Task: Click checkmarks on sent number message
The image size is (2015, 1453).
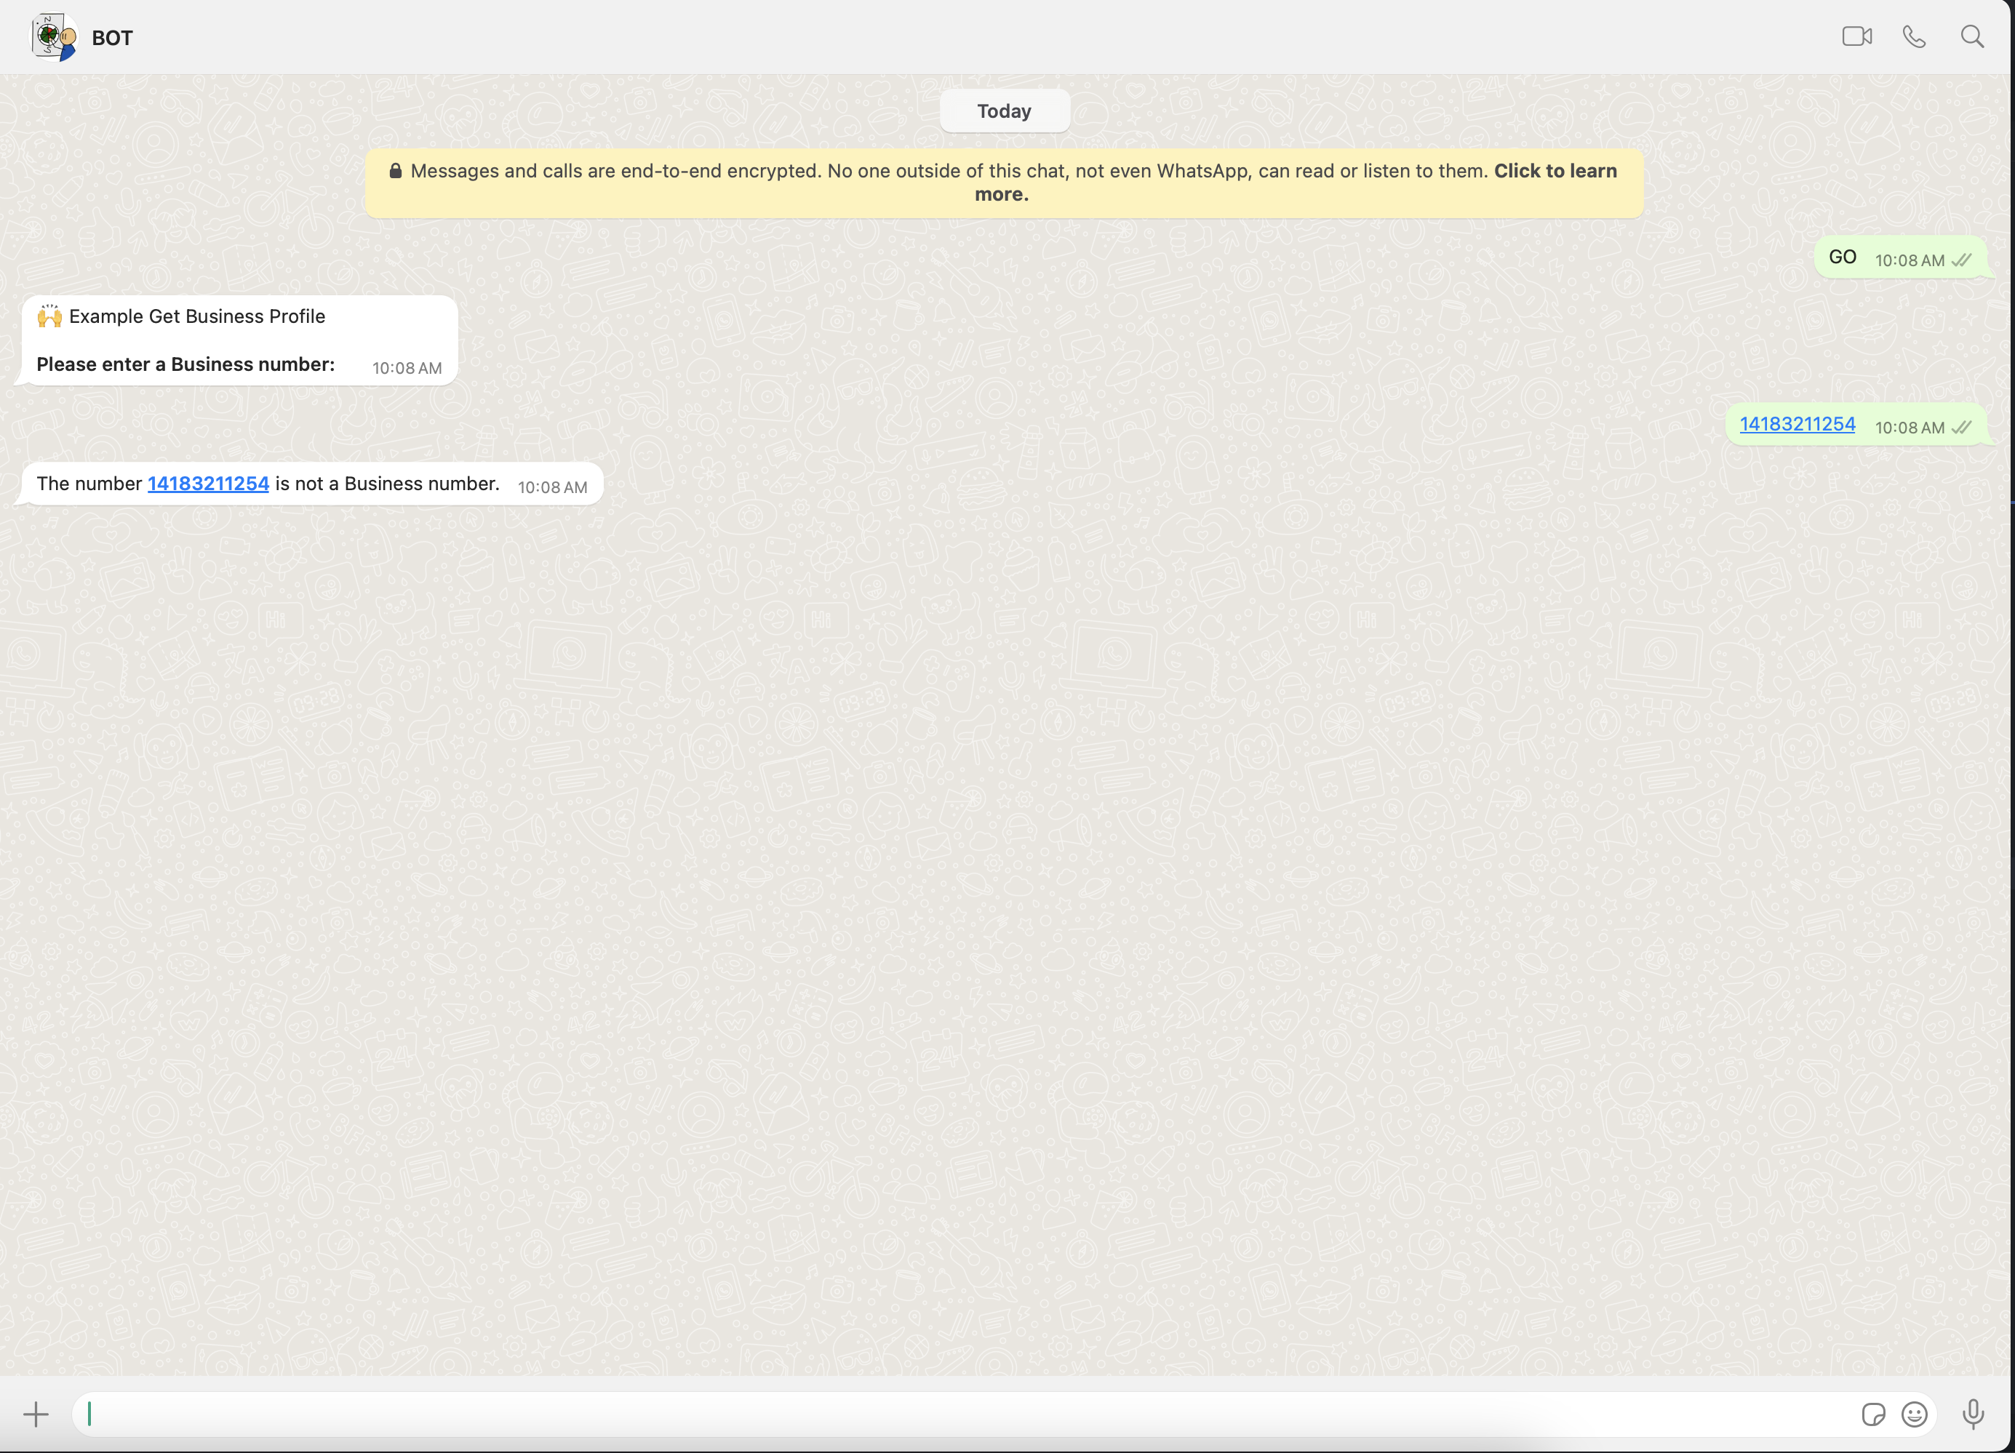Action: click(x=1962, y=427)
